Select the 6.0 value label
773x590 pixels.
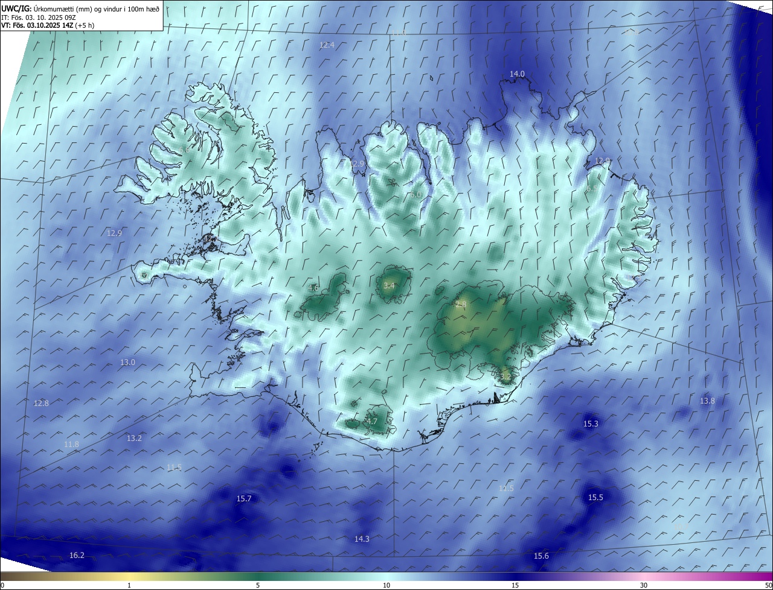(x=415, y=195)
